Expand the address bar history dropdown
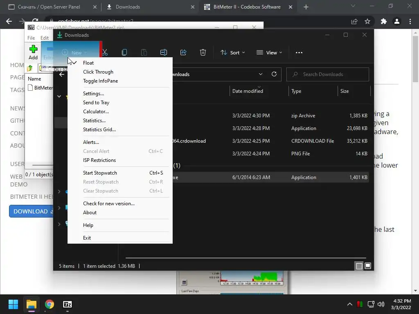The width and height of the screenshot is (419, 314). coord(261,74)
